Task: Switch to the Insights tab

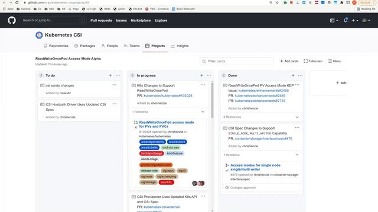Action: click(180, 46)
